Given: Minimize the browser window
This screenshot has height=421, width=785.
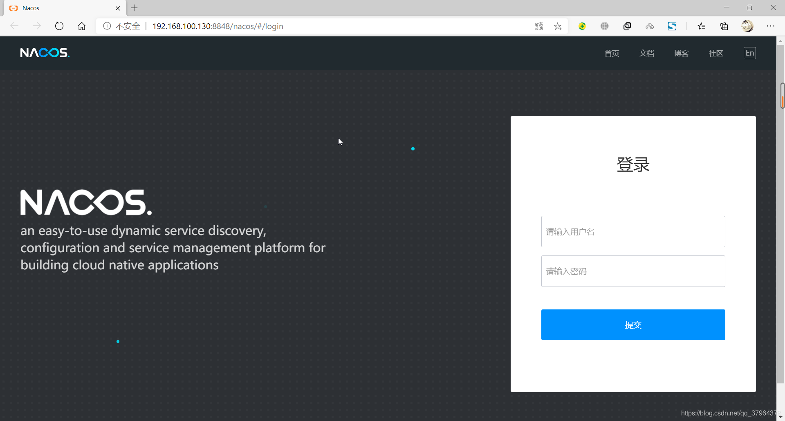Looking at the screenshot, I should [727, 8].
